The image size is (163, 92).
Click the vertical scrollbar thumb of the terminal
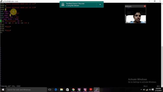(x=162, y=66)
